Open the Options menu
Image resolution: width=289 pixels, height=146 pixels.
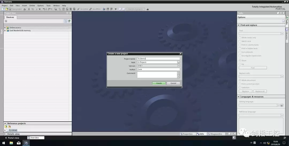(40, 5)
